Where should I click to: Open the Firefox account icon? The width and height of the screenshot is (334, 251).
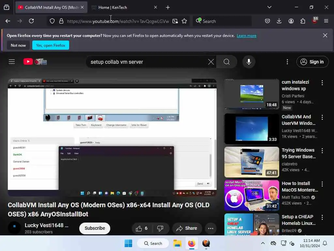coord(291,21)
